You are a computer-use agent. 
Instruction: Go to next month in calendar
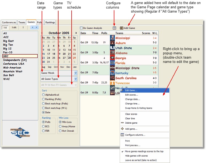click(x=76, y=33)
